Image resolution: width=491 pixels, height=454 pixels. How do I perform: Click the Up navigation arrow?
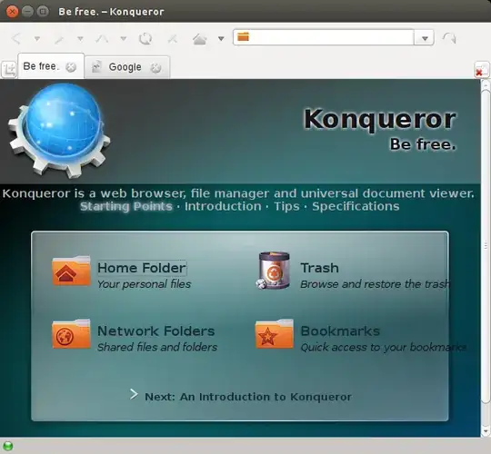pyautogui.click(x=102, y=39)
